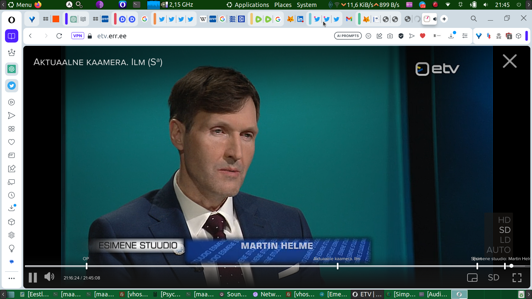Open a new tab with plus button
The width and height of the screenshot is (532, 299).
444,19
